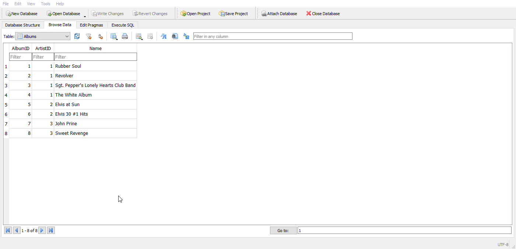Open the Table selector showing Albums
This screenshot has width=516, height=249.
pyautogui.click(x=42, y=36)
